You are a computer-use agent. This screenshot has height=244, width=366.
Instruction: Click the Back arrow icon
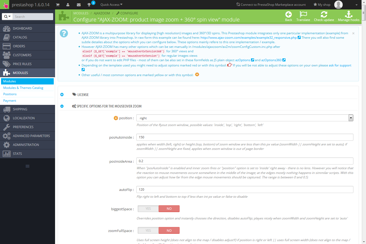pos(289,14)
